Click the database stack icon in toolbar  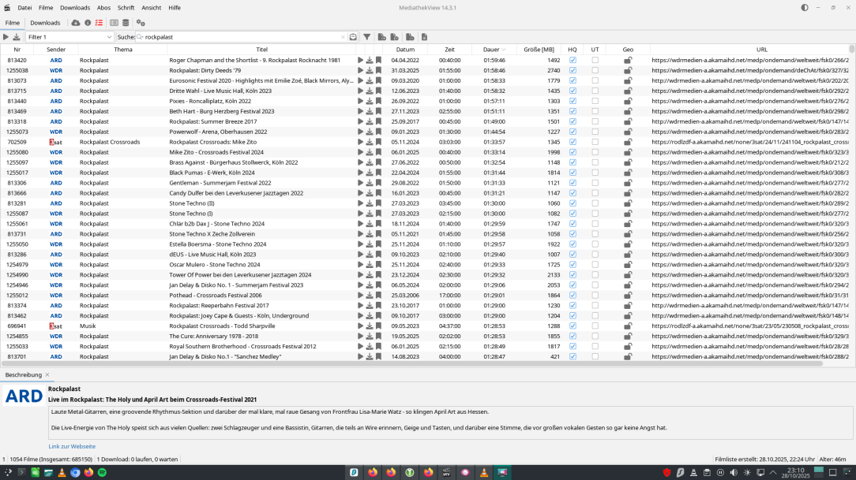(x=126, y=23)
